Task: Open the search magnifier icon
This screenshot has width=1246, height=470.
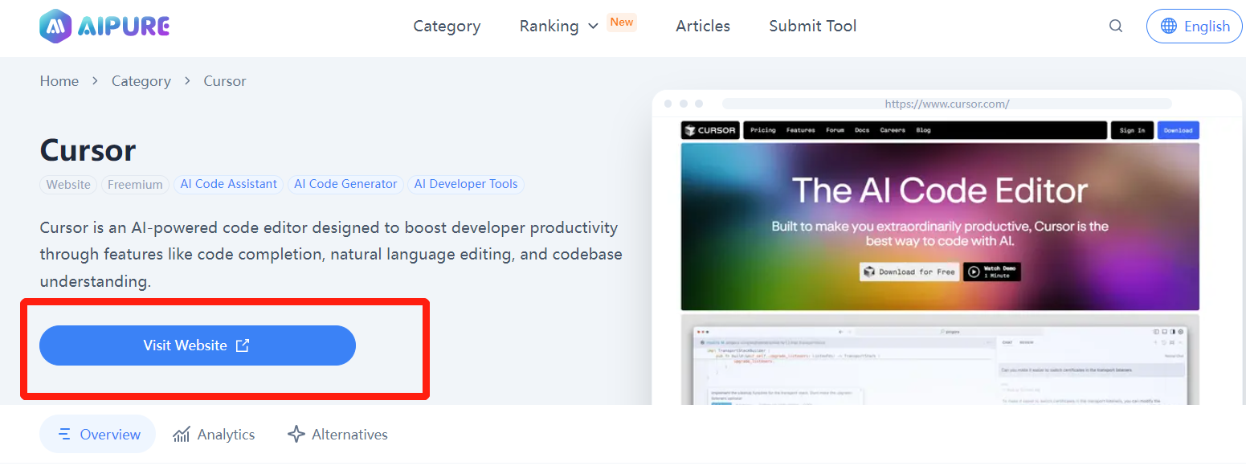Action: (x=1116, y=26)
